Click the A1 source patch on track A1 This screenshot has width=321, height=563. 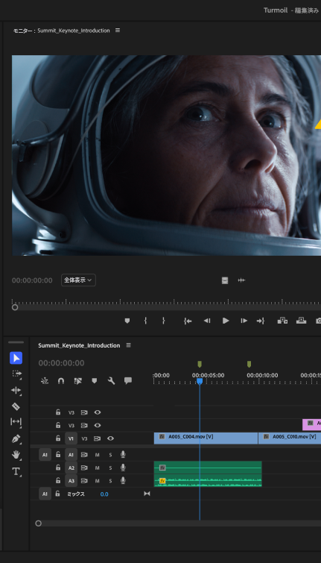click(x=45, y=455)
